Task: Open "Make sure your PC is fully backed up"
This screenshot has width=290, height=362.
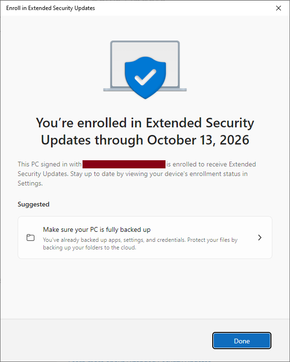Action: [x=97, y=229]
